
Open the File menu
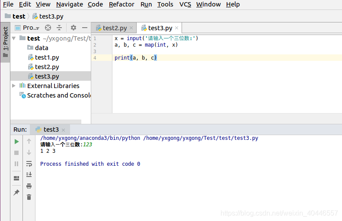[x=8, y=4]
